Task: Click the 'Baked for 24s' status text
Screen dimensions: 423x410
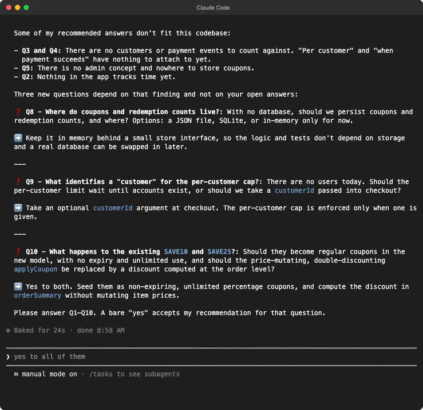Action: click(x=39, y=330)
